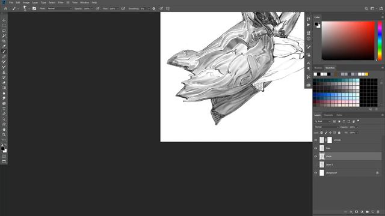Screen dimensions: 385x216
Task: Open layer filter Kind dropdown
Action: point(322,121)
